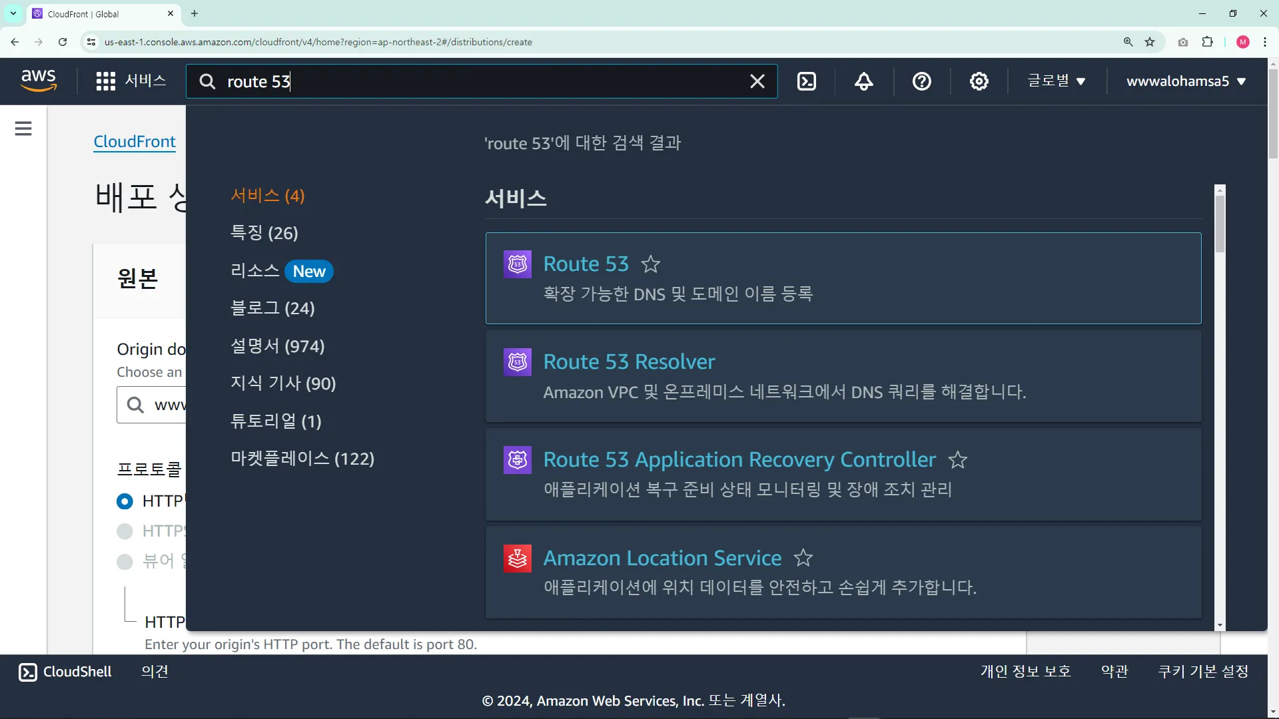Open the settings gear icon
Image resolution: width=1279 pixels, height=719 pixels.
point(979,81)
